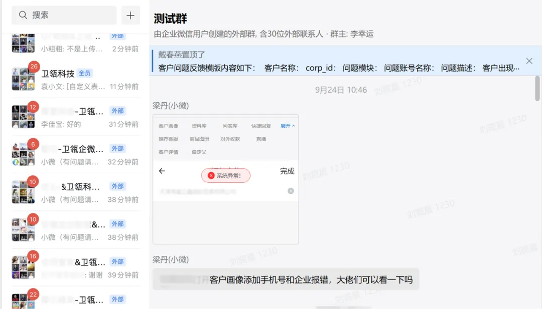Click the magnifier icon in the search box
542x309 pixels.
[23, 16]
